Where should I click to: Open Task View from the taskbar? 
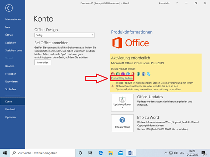point(90,153)
